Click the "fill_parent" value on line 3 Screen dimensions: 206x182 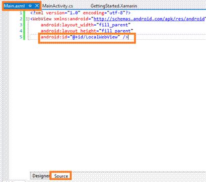pyautogui.click(x=114, y=25)
